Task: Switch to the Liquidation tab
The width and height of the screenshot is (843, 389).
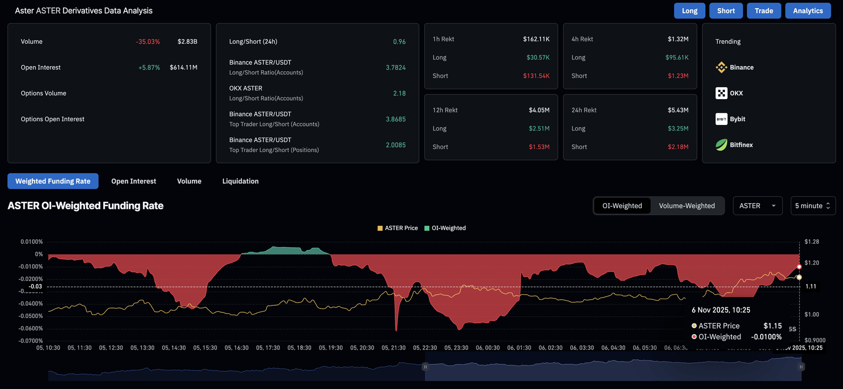Action: (x=240, y=181)
